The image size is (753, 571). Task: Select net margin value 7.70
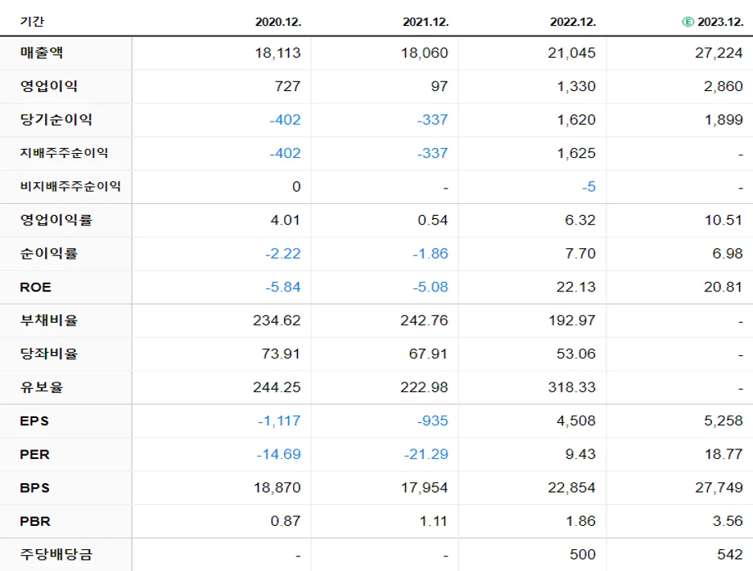pyautogui.click(x=580, y=254)
